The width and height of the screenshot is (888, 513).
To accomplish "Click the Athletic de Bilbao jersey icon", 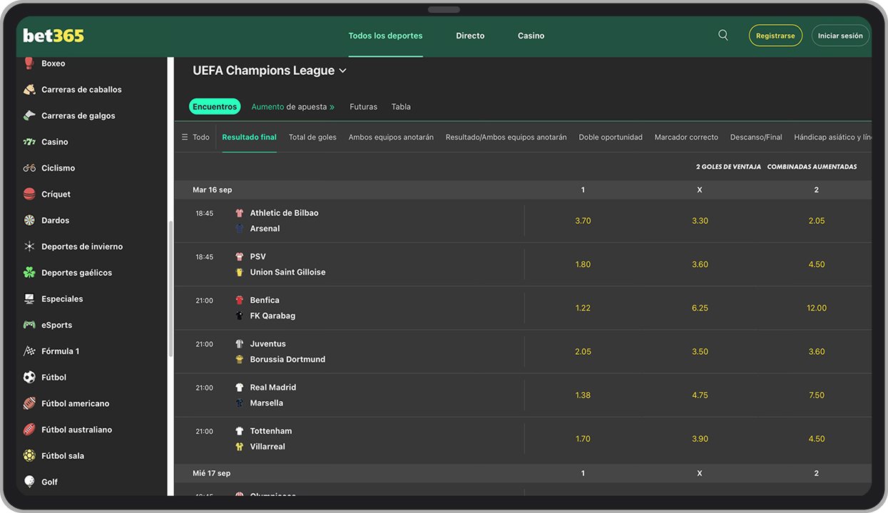I will 240,213.
